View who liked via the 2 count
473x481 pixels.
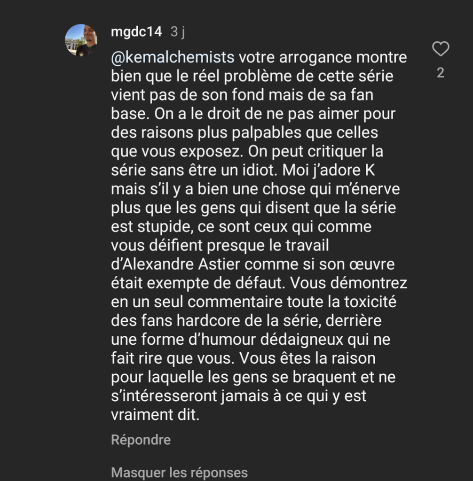441,73
